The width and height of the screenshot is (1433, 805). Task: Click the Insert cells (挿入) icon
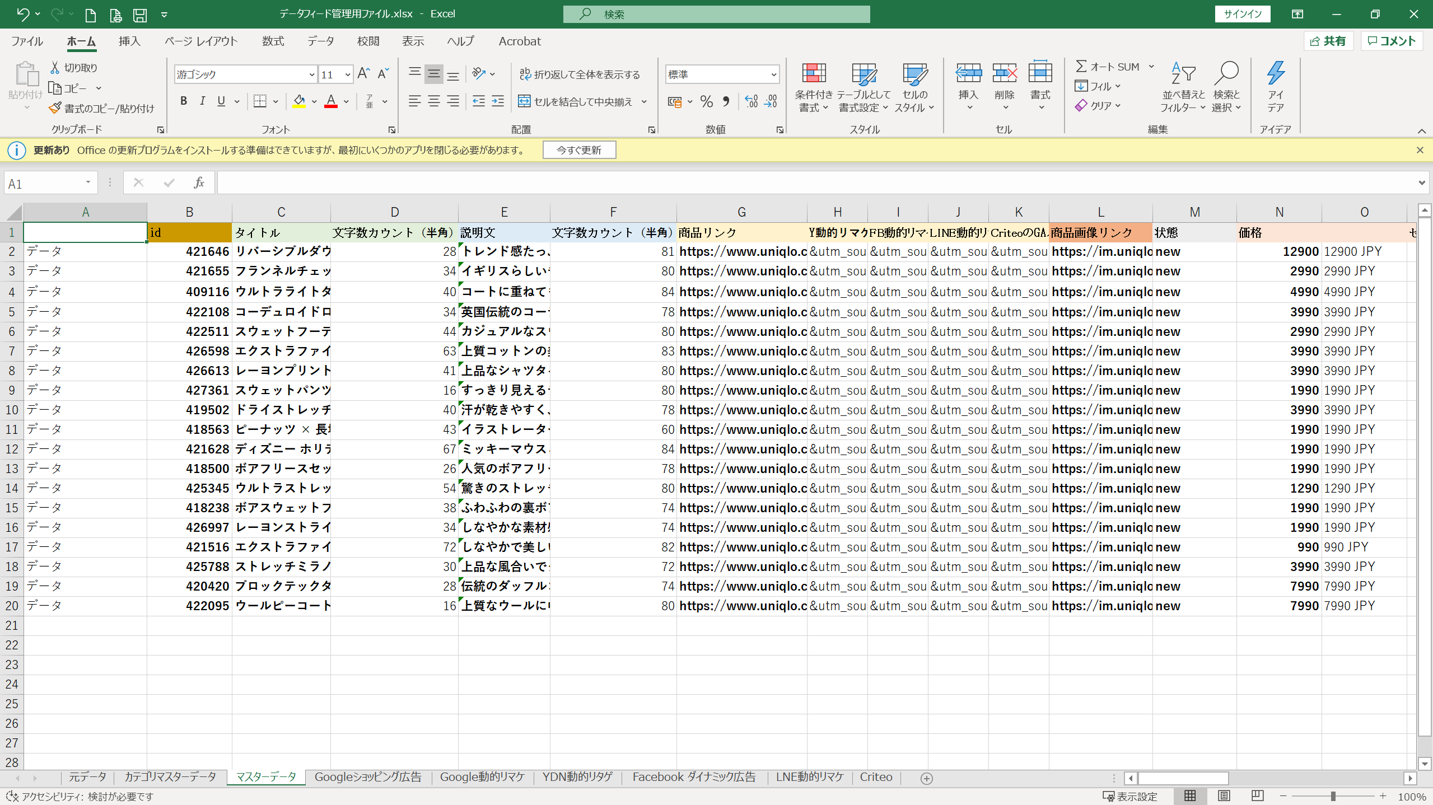point(968,73)
